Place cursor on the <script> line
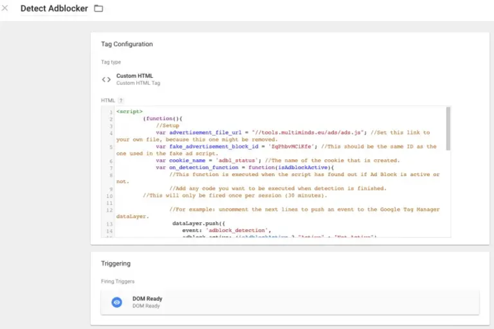This screenshot has width=494, height=329. click(129, 112)
